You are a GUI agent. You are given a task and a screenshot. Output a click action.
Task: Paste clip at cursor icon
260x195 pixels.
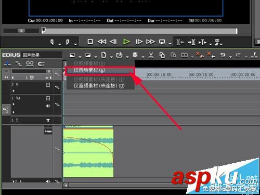pos(173,55)
